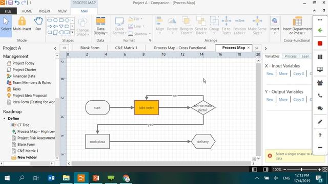
Task: Open the Blank Form document tab
Action: (x=90, y=48)
